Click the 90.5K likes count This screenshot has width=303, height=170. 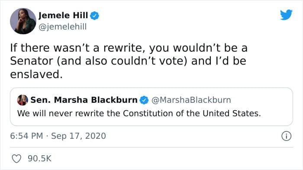click(40, 158)
